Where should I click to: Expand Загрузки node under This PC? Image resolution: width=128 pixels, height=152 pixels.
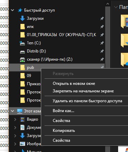coord(15,136)
